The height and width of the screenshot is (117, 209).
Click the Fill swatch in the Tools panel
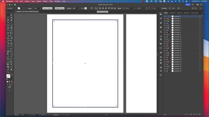coord(8,76)
